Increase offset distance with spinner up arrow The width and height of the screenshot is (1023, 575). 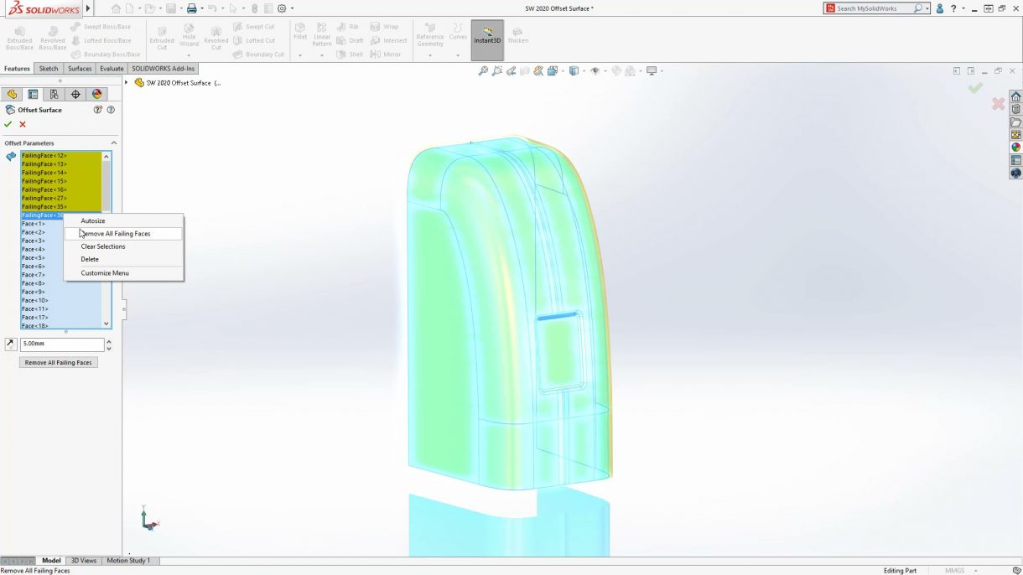click(x=109, y=341)
